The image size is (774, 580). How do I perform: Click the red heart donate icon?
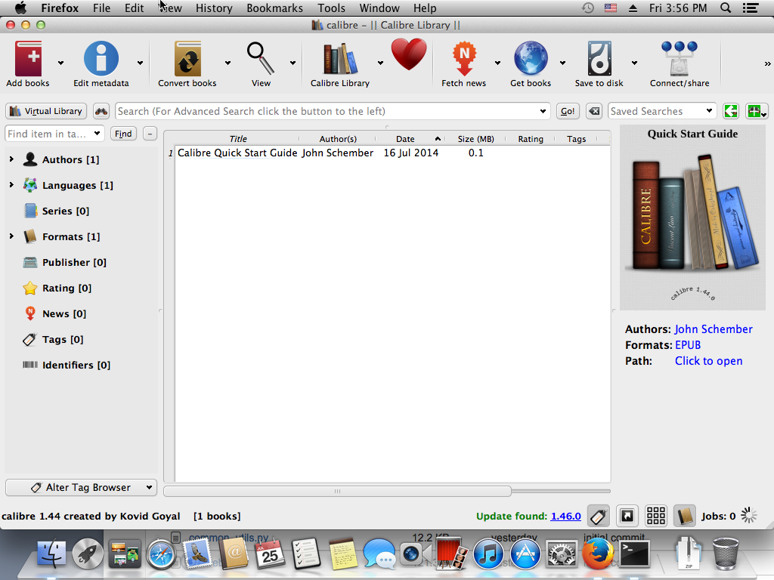pos(409,54)
